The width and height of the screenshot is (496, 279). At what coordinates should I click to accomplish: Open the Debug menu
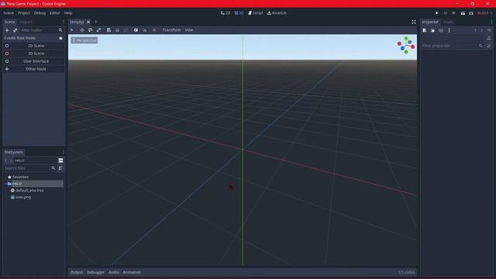coord(40,13)
